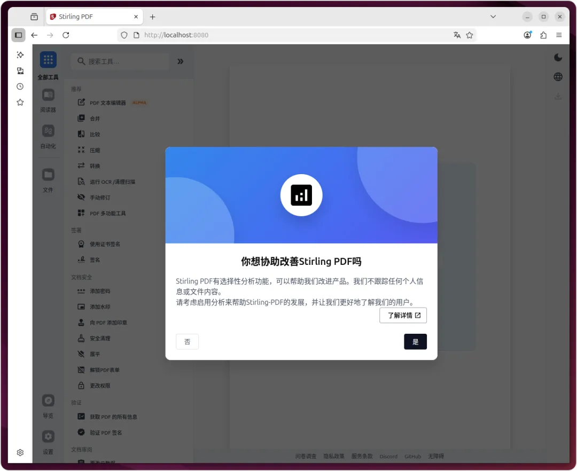The width and height of the screenshot is (577, 471).
Task: Click the analytics chart icon in dialog
Action: [x=301, y=195]
